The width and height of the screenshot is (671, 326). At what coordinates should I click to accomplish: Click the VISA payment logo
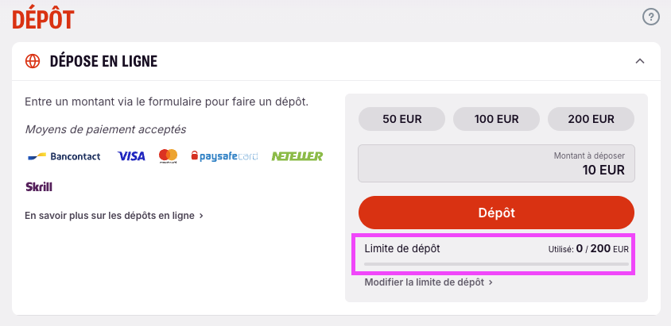pos(131,156)
